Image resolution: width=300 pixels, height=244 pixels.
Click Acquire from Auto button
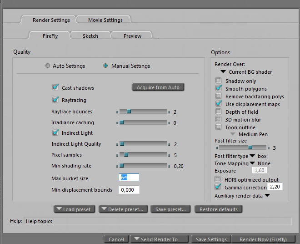[x=158, y=87]
